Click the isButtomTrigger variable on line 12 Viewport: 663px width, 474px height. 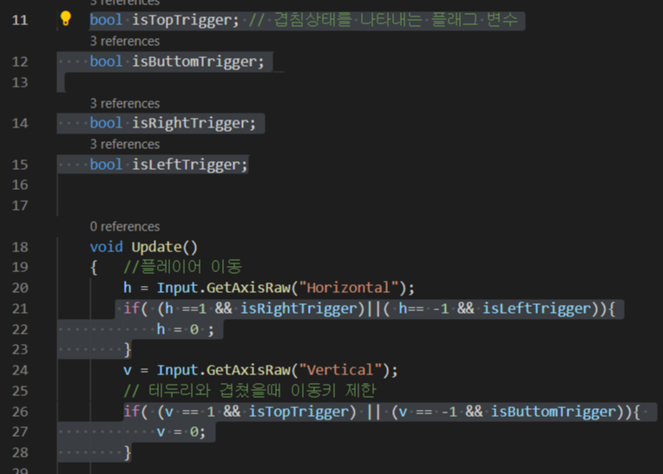click(194, 62)
